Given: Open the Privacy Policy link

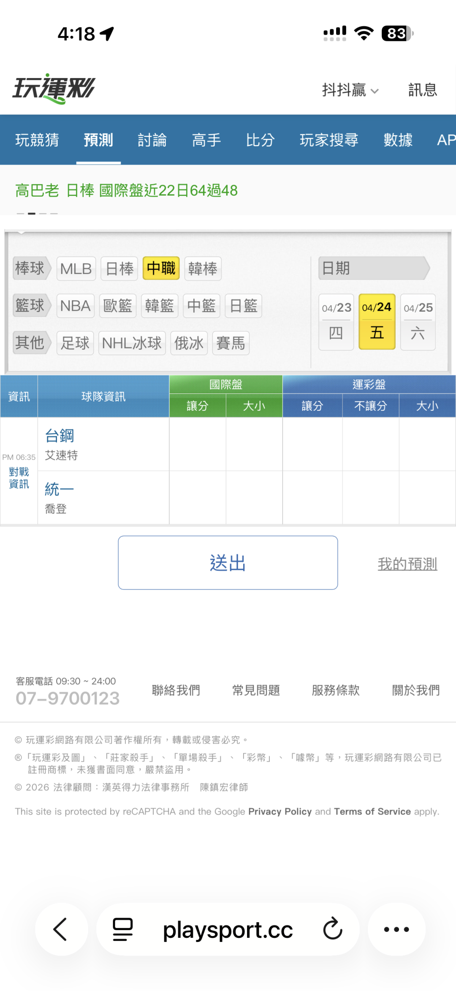Looking at the screenshot, I should (280, 812).
